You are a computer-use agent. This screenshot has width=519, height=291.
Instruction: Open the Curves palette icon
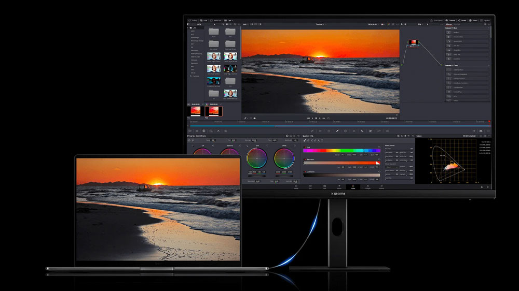pos(312,131)
